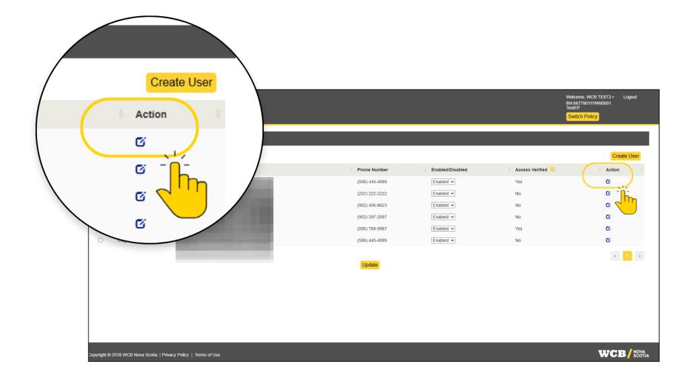Open the Enabled dropdown for (902) 456-8623
Viewport: 689px width, 388px height.
coord(443,205)
